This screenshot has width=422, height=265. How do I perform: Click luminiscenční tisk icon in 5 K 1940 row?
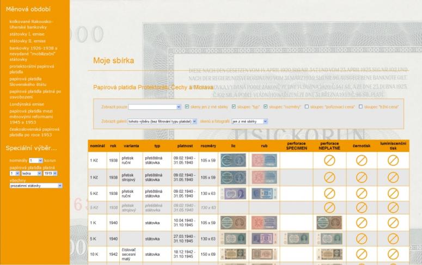393,239
